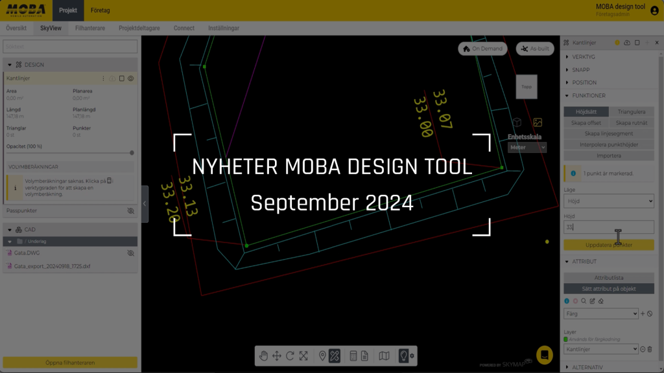
Task: Click the Öppna filhanteraren button
Action: click(70, 363)
